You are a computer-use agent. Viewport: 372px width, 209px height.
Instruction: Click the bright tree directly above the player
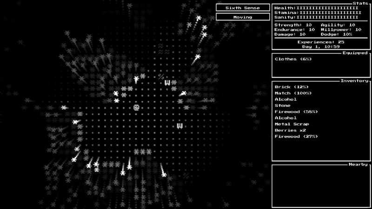[136, 79]
